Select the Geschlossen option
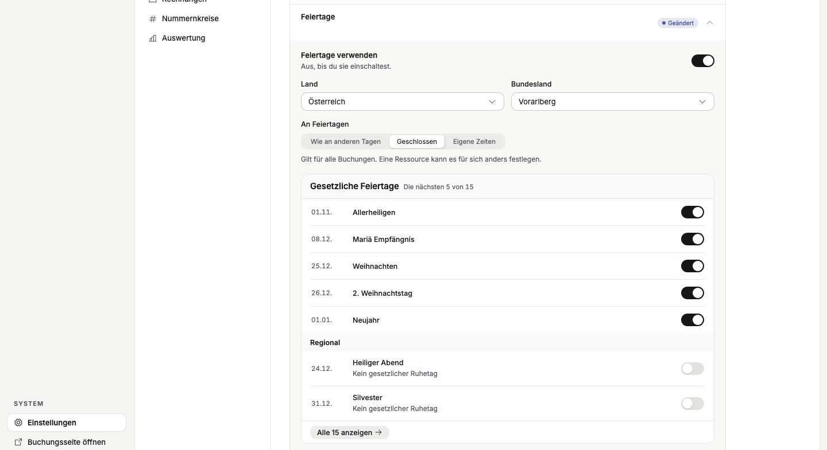Viewport: 827px width, 450px height. pos(417,142)
